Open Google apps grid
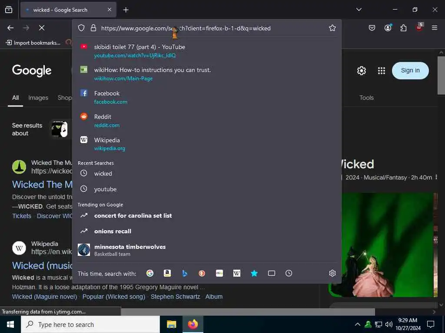 [x=382, y=71]
